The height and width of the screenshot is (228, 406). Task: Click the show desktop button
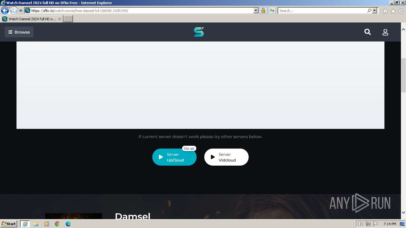pyautogui.click(x=403, y=224)
